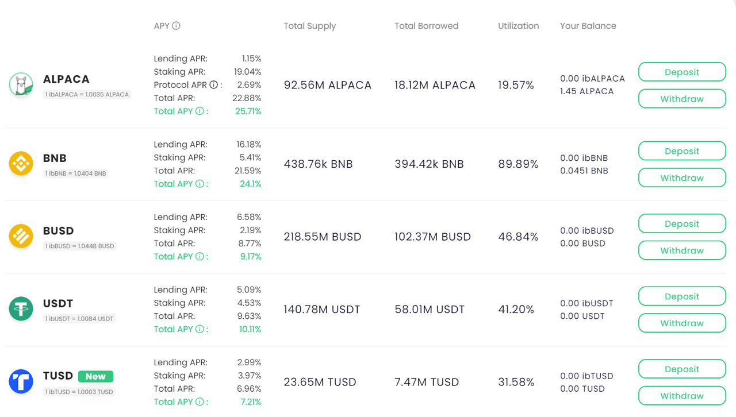
Task: Withdraw from the USDT pool
Action: coord(682,323)
